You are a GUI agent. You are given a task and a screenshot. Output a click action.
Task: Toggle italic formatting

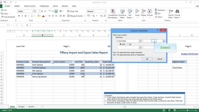(x=22, y=16)
